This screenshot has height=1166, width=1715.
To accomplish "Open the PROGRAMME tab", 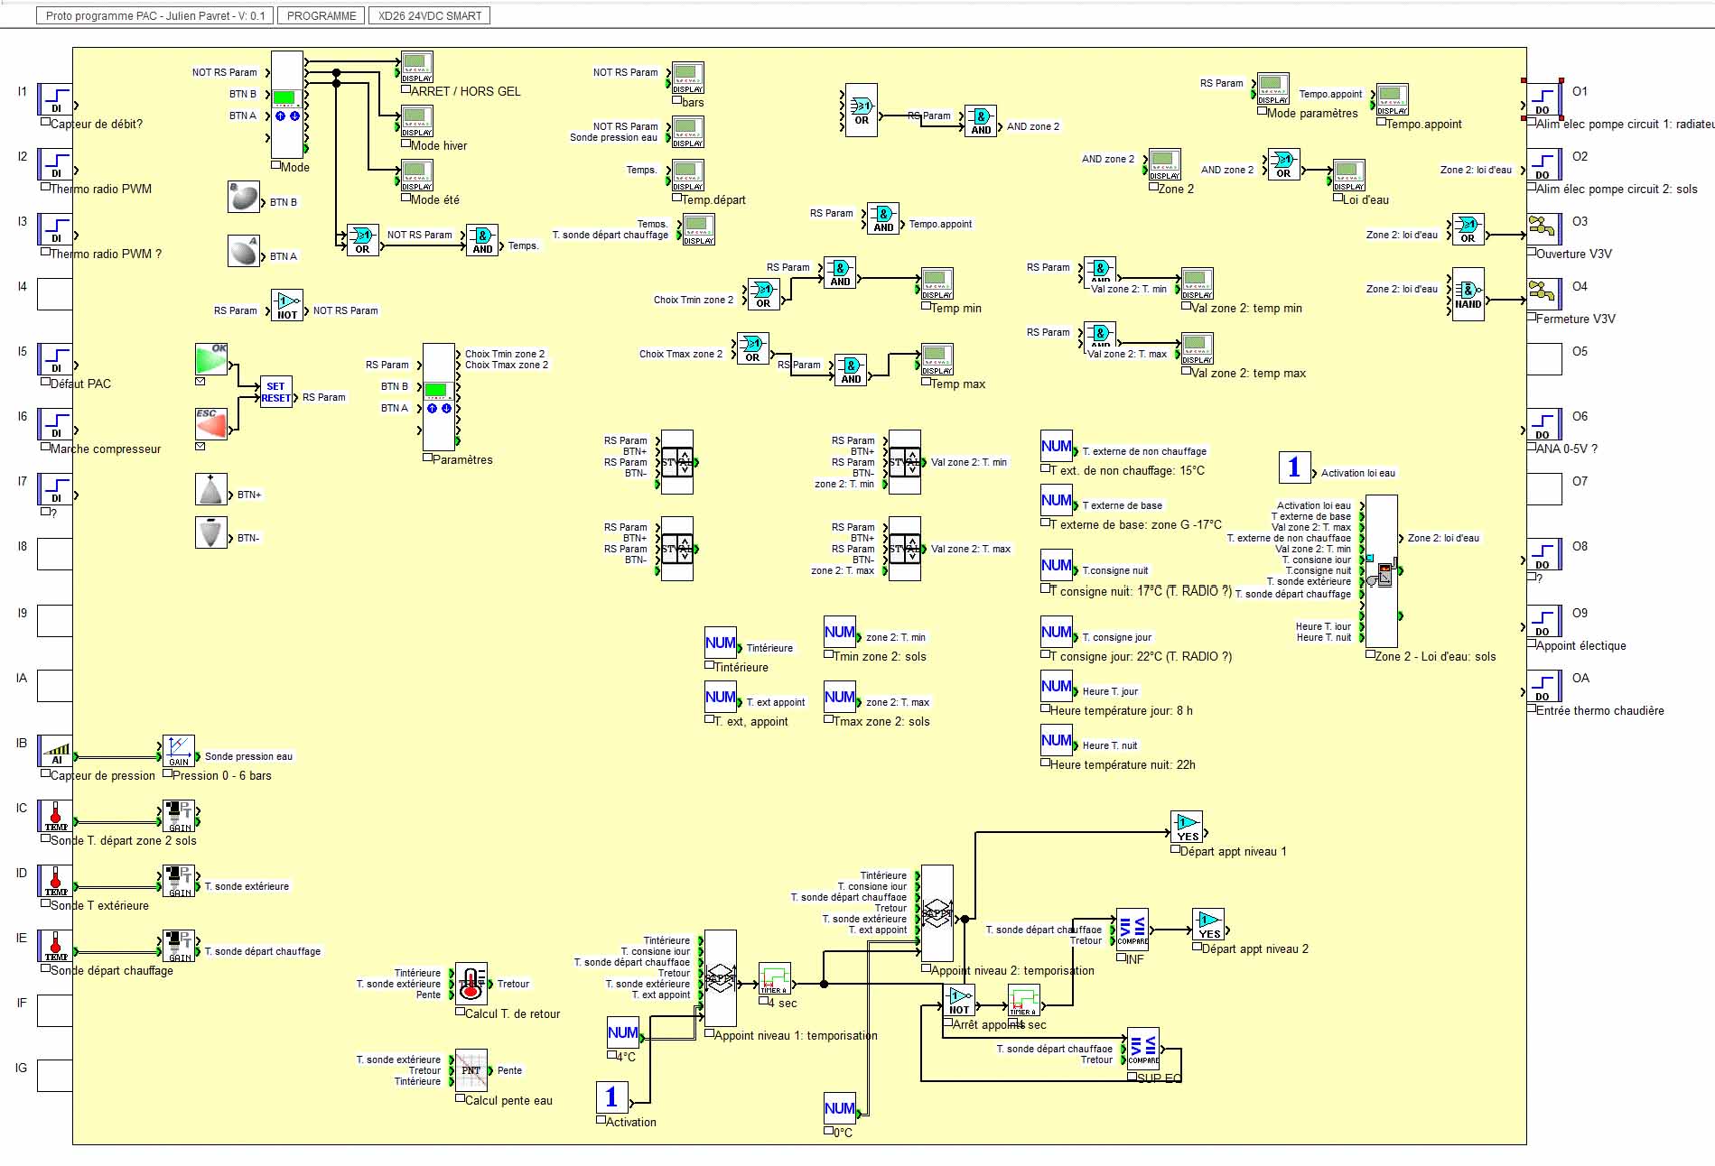I will point(322,15).
